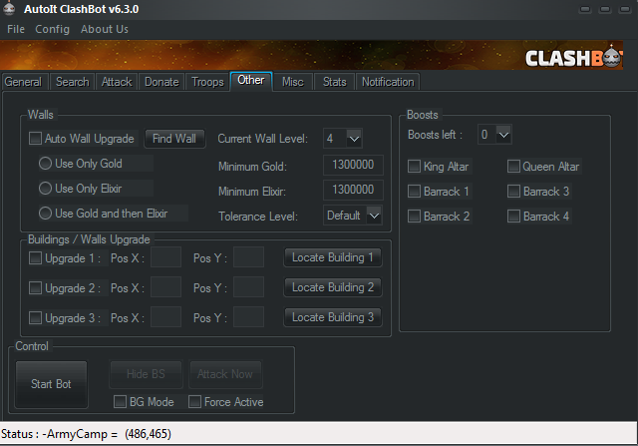The image size is (638, 446).
Task: Switch to the Search tab
Action: coord(73,82)
